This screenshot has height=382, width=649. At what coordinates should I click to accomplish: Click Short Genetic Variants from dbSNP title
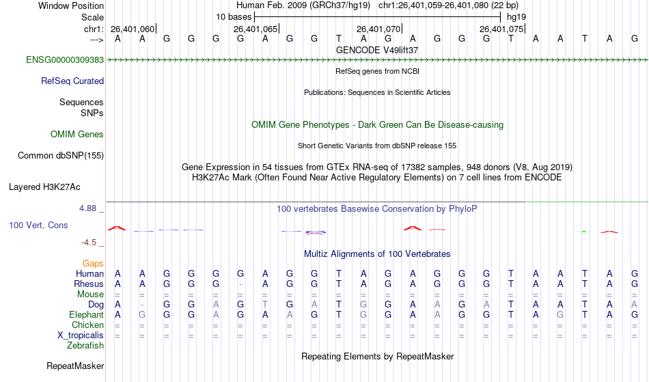pyautogui.click(x=377, y=146)
